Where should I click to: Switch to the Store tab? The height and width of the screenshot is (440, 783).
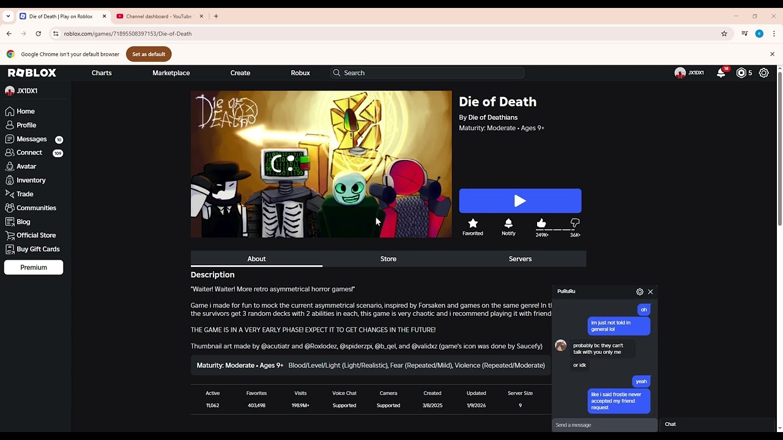point(388,258)
